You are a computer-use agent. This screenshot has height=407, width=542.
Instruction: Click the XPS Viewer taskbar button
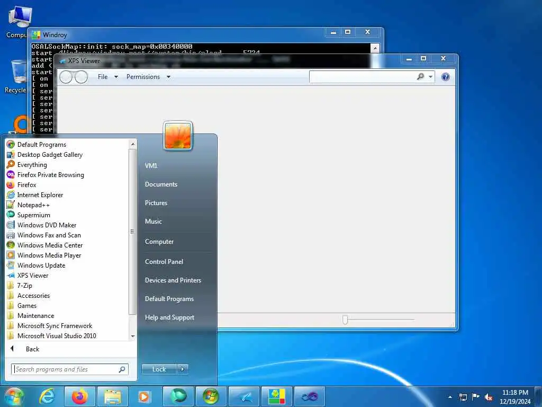tap(244, 396)
